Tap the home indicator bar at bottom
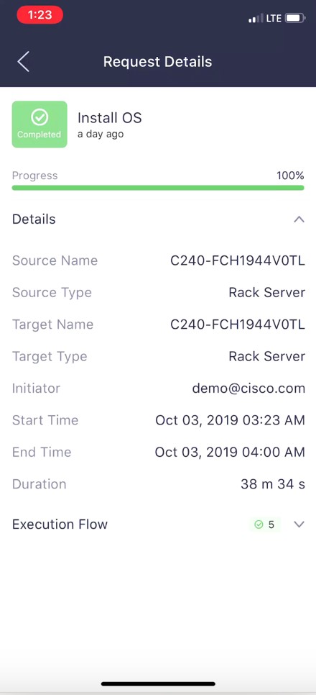Screen dimensions: 316x695 pos(158,684)
